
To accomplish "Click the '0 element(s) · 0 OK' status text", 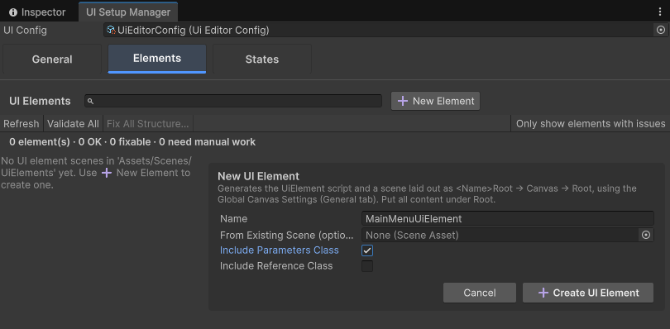I will tap(132, 142).
